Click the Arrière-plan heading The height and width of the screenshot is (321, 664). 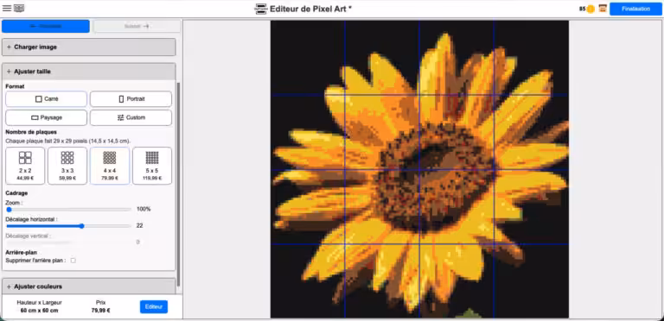click(x=21, y=253)
